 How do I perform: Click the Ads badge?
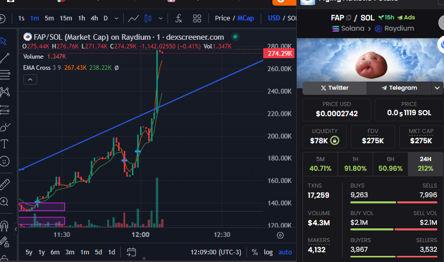click(406, 17)
